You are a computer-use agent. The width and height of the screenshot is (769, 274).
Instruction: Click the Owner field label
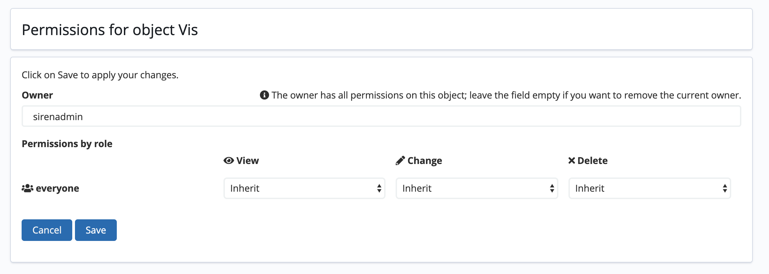(x=37, y=95)
